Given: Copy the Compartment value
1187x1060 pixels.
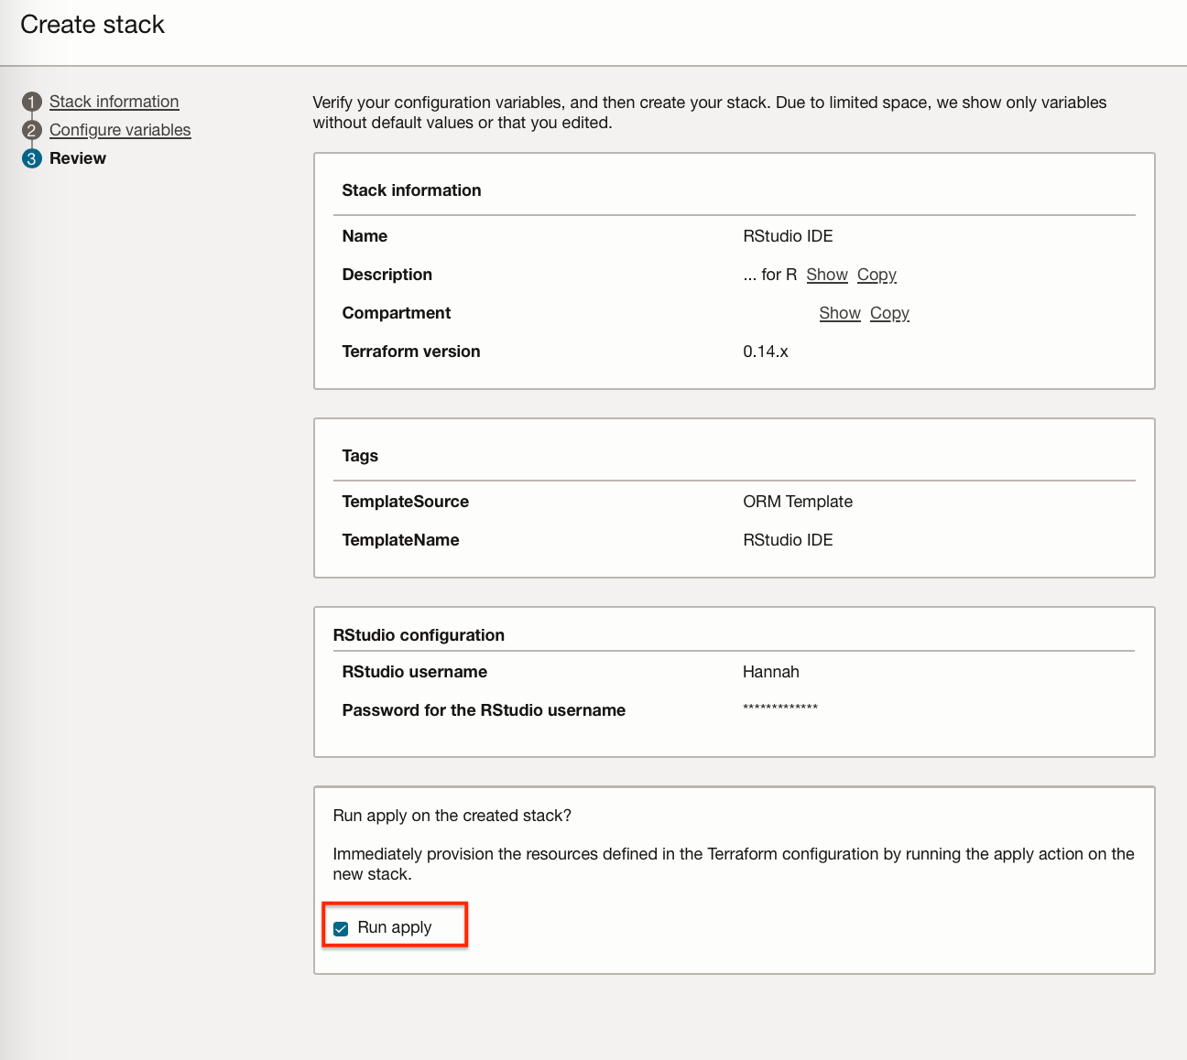Looking at the screenshot, I should (x=889, y=313).
